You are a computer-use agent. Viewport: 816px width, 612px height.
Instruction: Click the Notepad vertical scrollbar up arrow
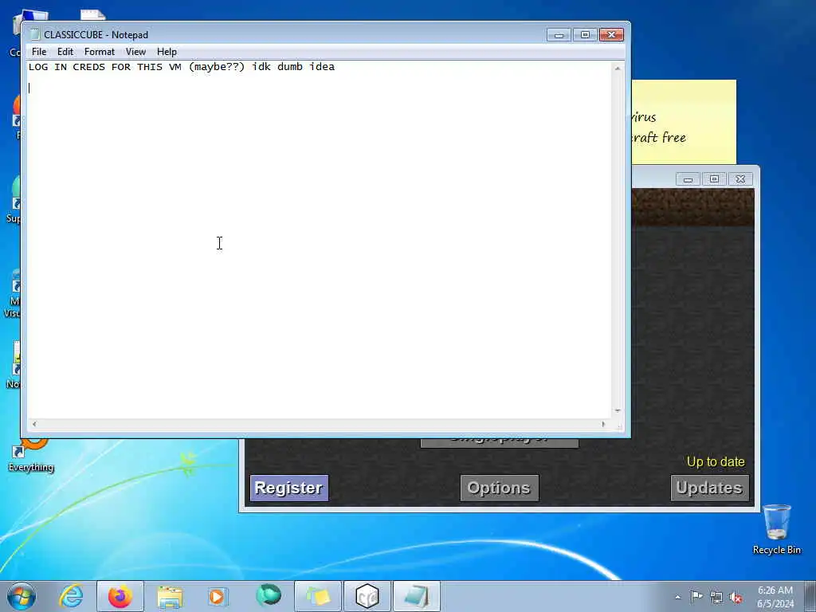(618, 69)
